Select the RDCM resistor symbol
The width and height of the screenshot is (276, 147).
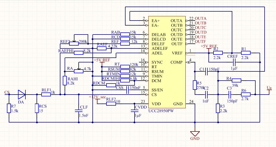[x=111, y=85]
